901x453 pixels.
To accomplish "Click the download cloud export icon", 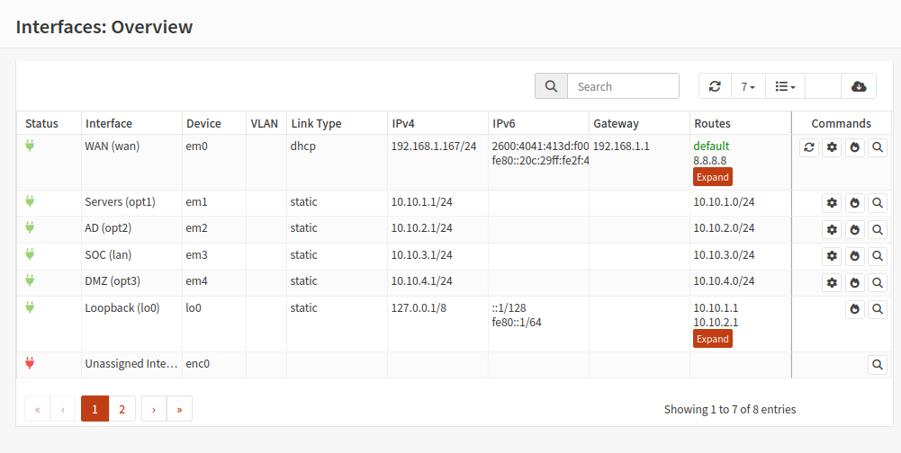I will coord(859,86).
